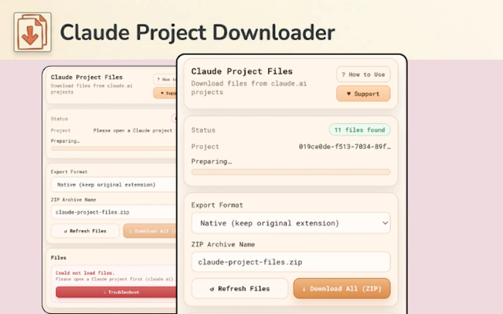
Task: Focus ZIP Archive Name field in front panel
Action: point(290,262)
